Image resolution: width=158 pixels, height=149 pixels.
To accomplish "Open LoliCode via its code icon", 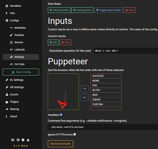I will (11, 49).
